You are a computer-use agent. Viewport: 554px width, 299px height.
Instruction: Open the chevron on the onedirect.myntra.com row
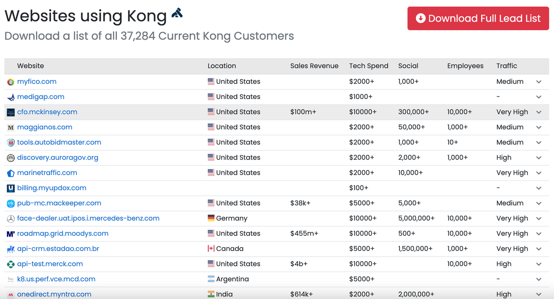pos(538,294)
